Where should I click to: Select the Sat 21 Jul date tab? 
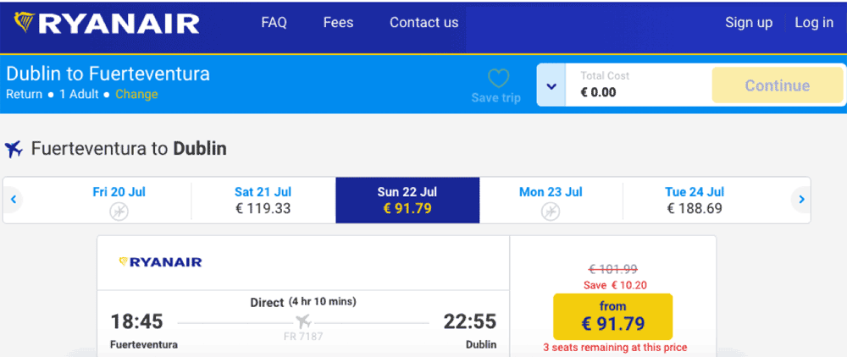click(x=263, y=200)
